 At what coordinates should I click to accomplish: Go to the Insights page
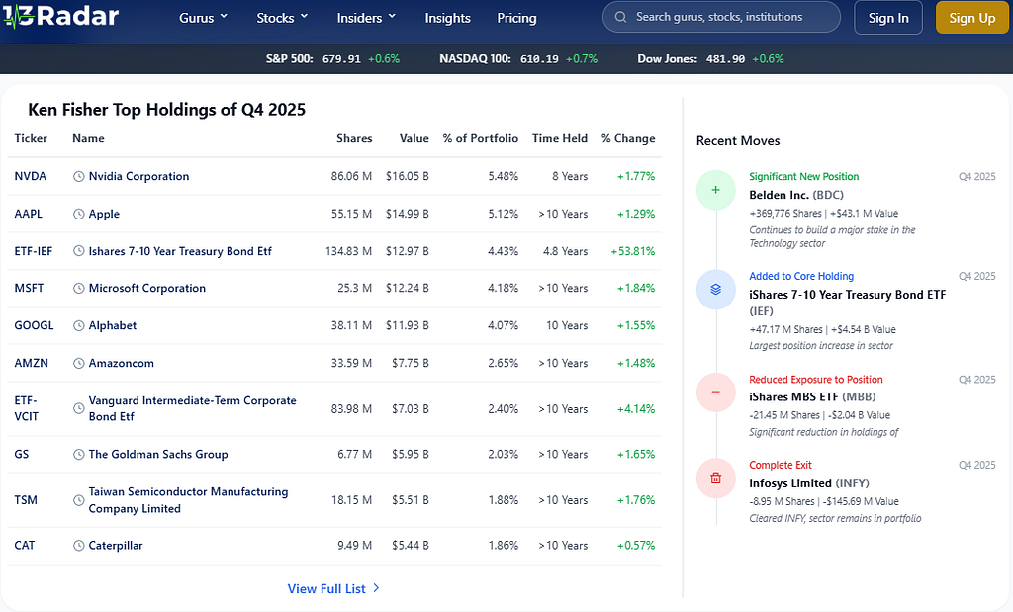[x=448, y=18]
